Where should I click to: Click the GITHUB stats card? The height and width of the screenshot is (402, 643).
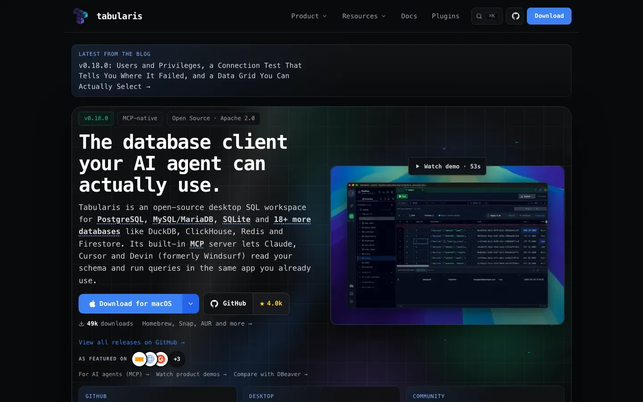pos(158,394)
